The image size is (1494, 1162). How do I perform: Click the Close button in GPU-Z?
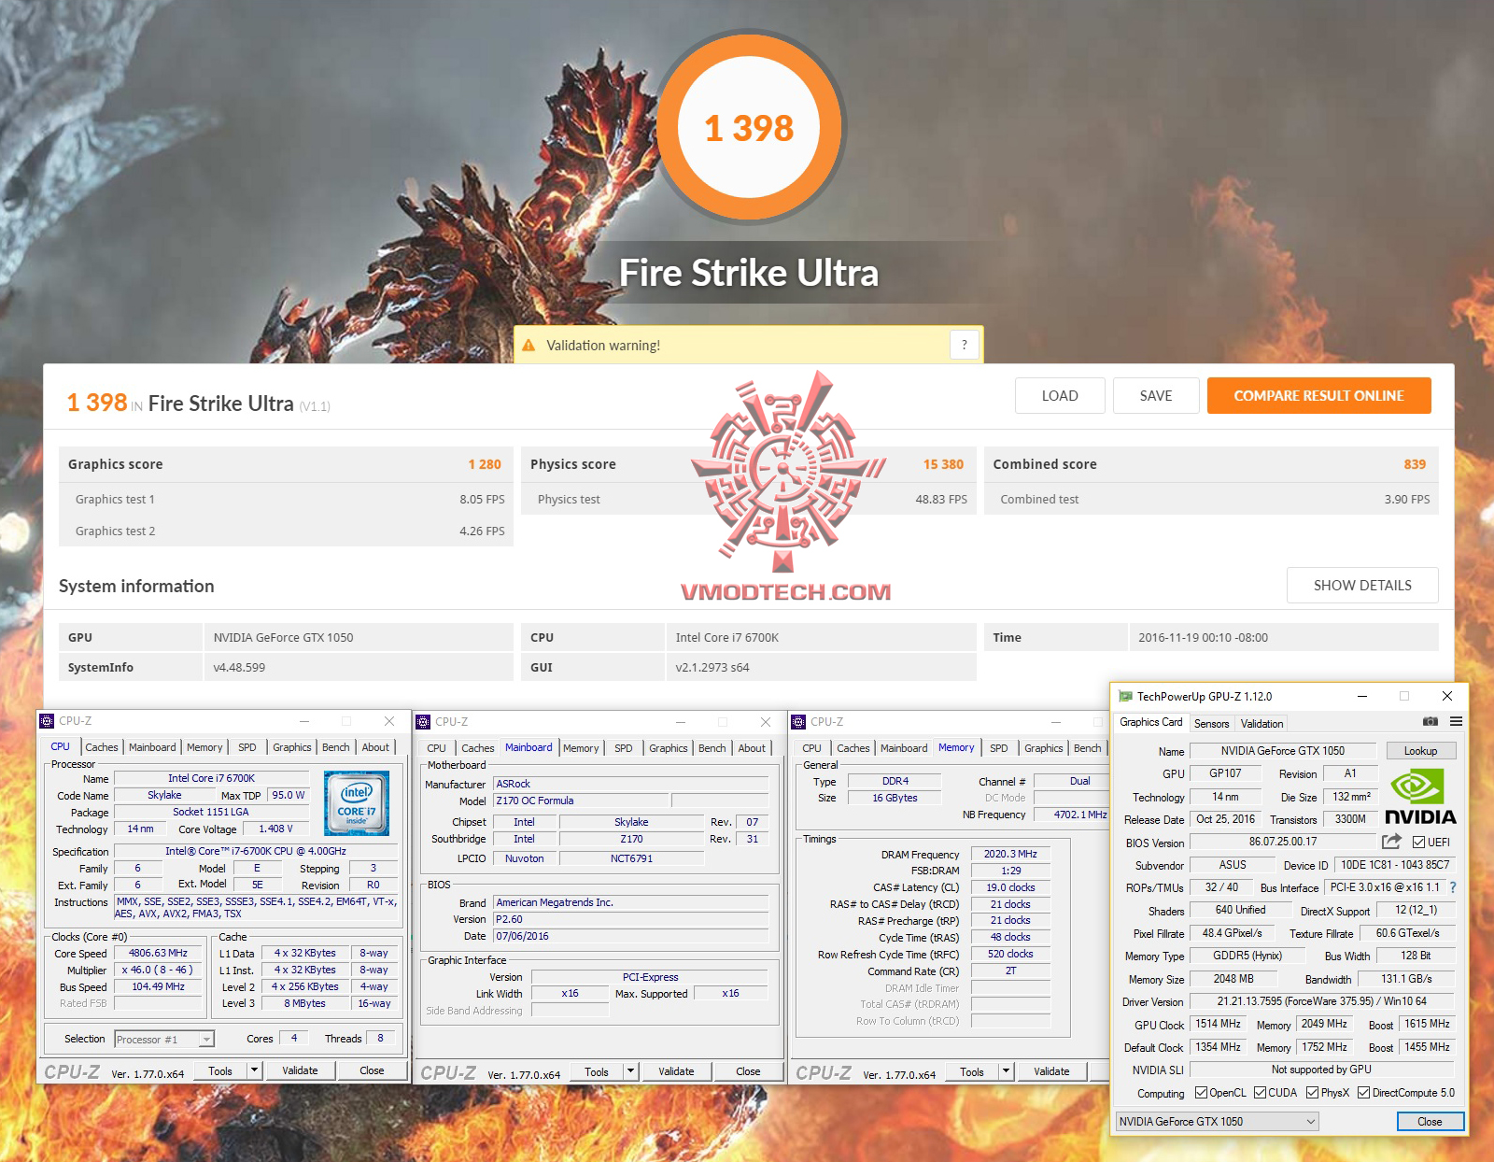click(1430, 1122)
